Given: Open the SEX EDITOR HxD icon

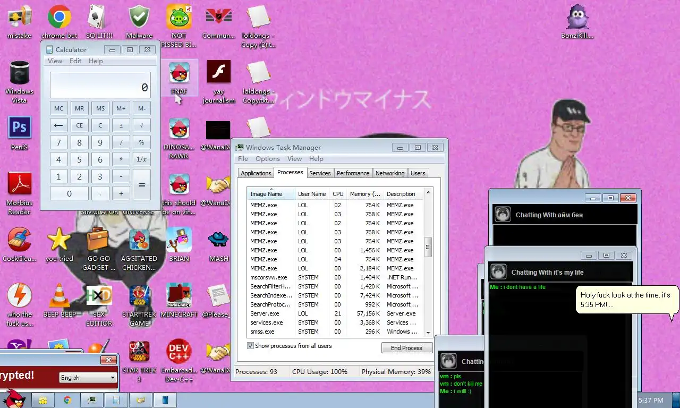Looking at the screenshot, I should click(x=99, y=304).
